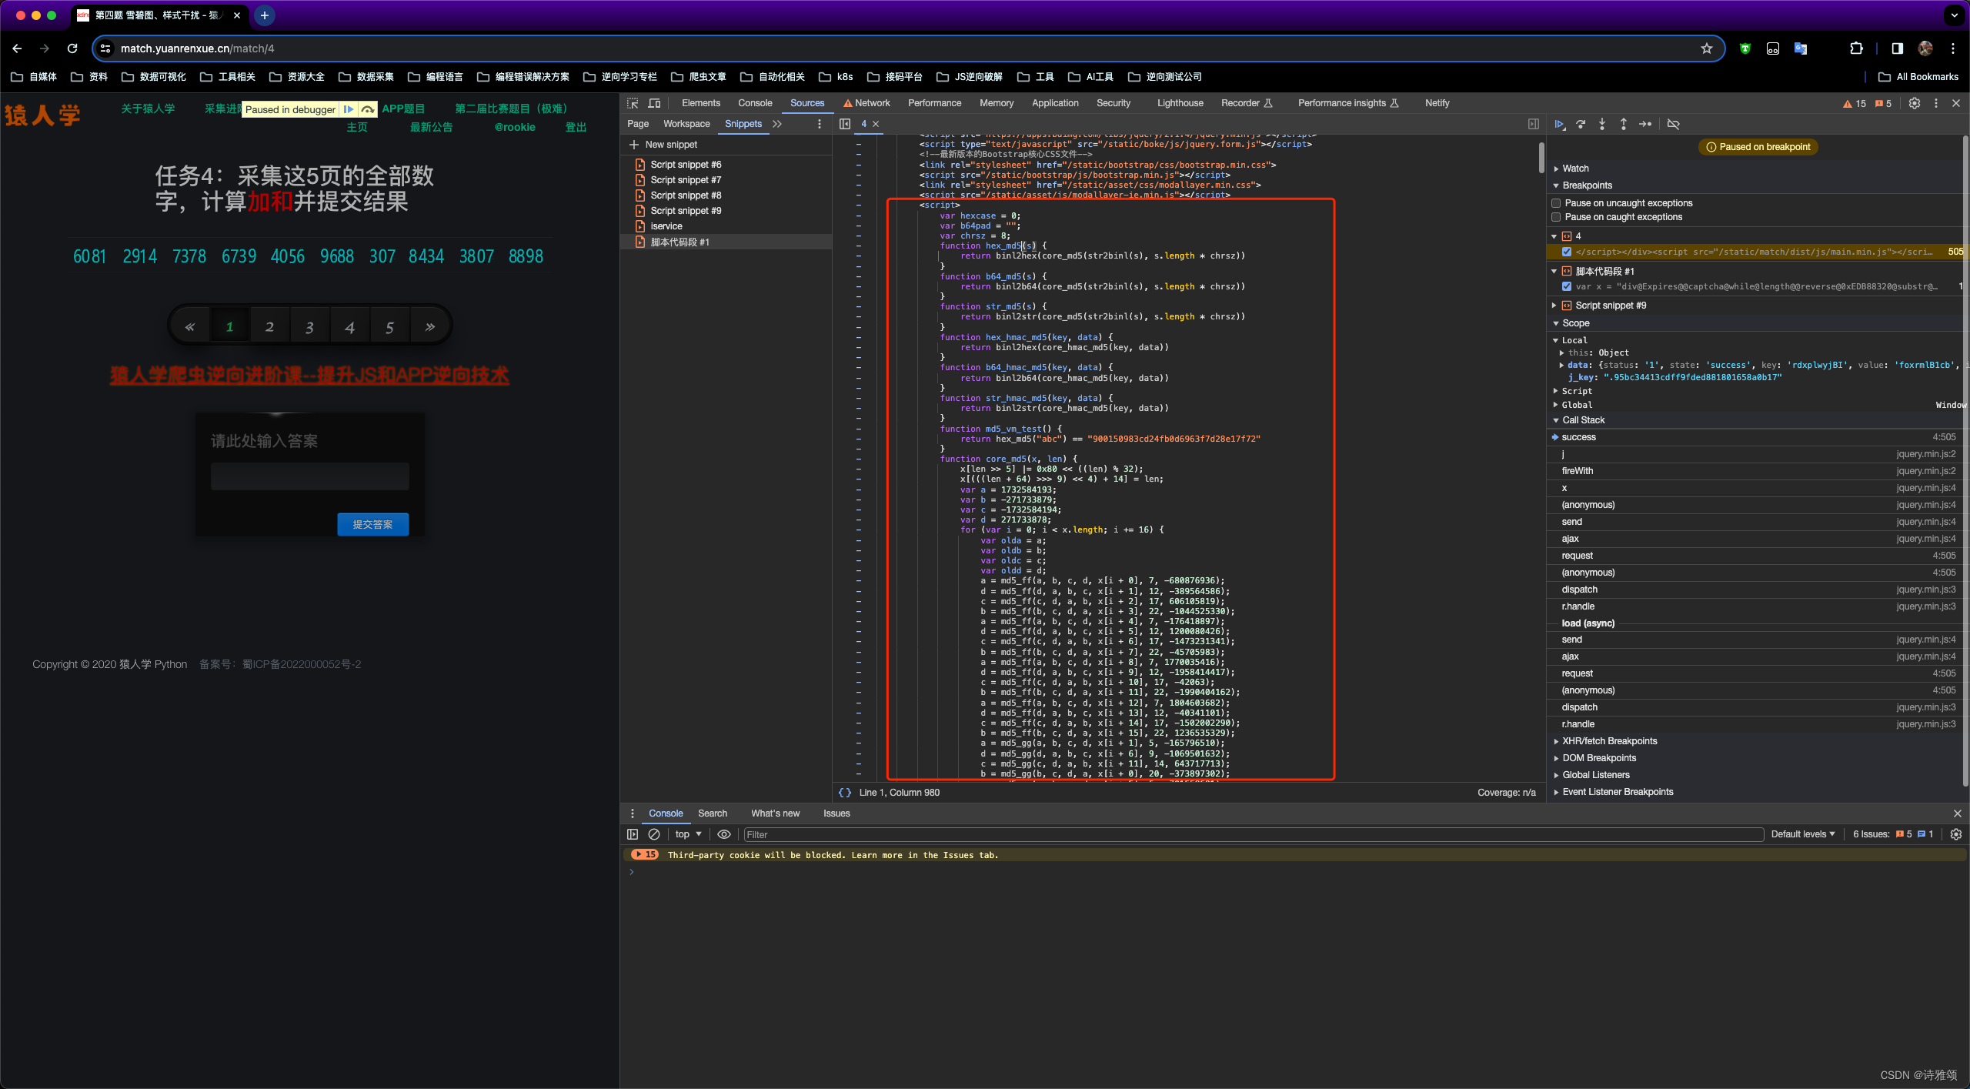Image resolution: width=1970 pixels, height=1089 pixels.
Task: Go back with the browser back arrow
Action: tap(17, 48)
